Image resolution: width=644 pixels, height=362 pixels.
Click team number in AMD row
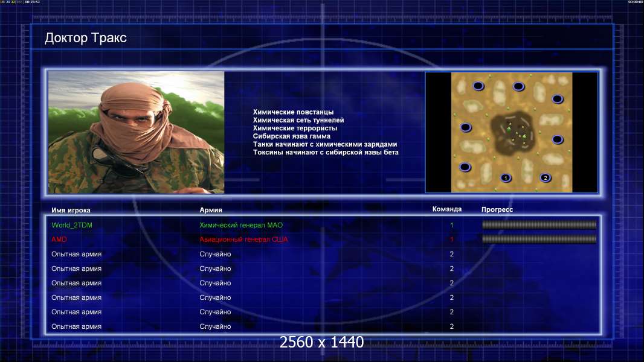coord(451,240)
